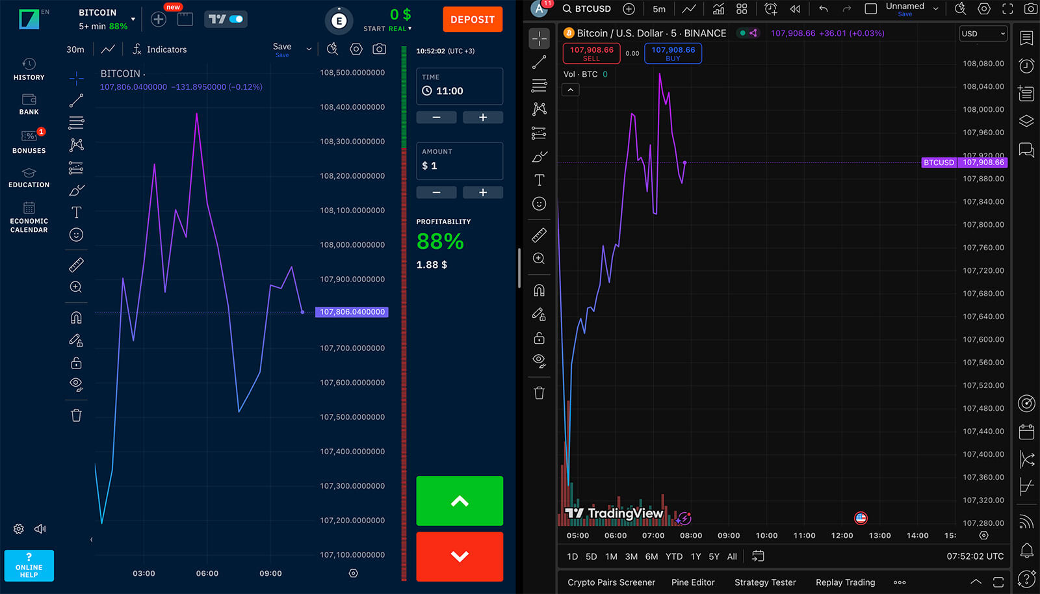This screenshot has height=594, width=1040.
Task: Toggle hide drawings eye icon on left chart
Action: (x=76, y=384)
